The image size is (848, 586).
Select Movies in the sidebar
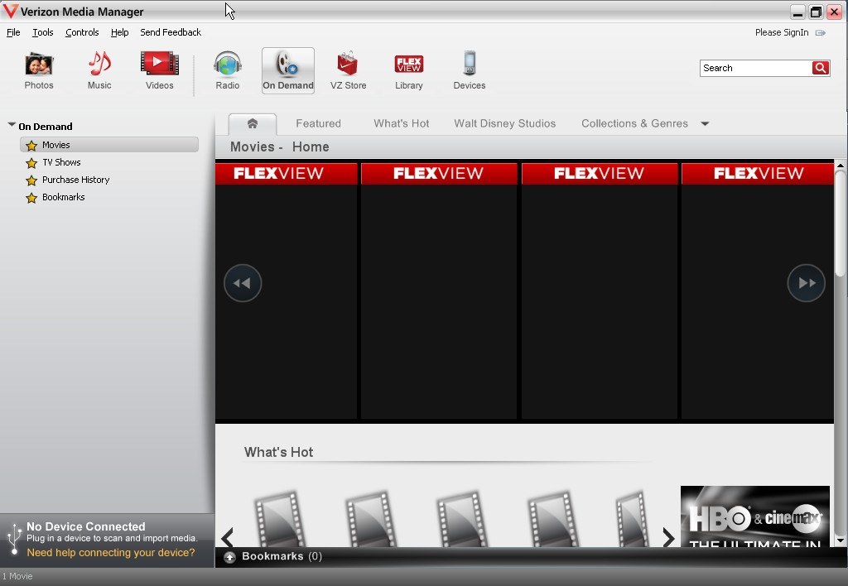(x=109, y=145)
